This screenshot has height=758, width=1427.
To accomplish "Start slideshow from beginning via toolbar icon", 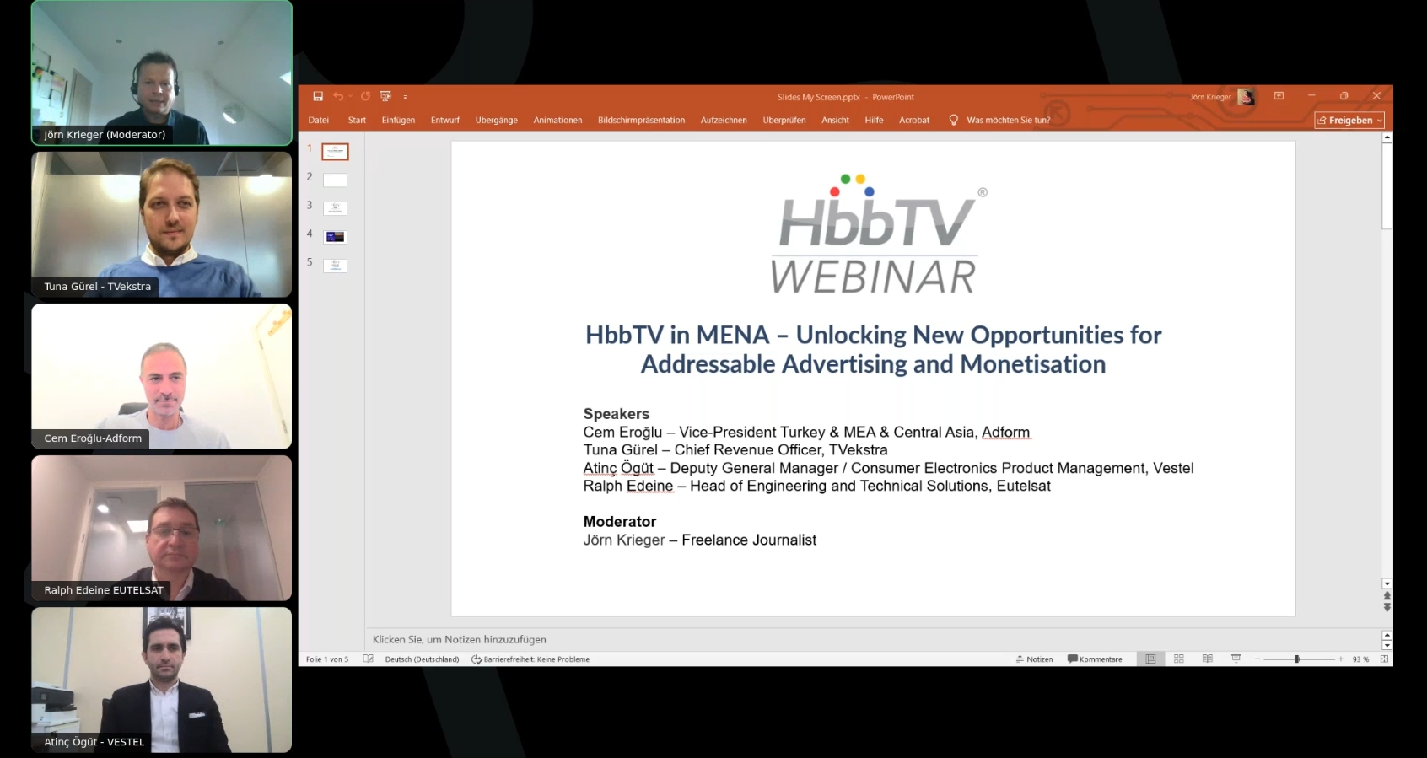I will pos(385,97).
